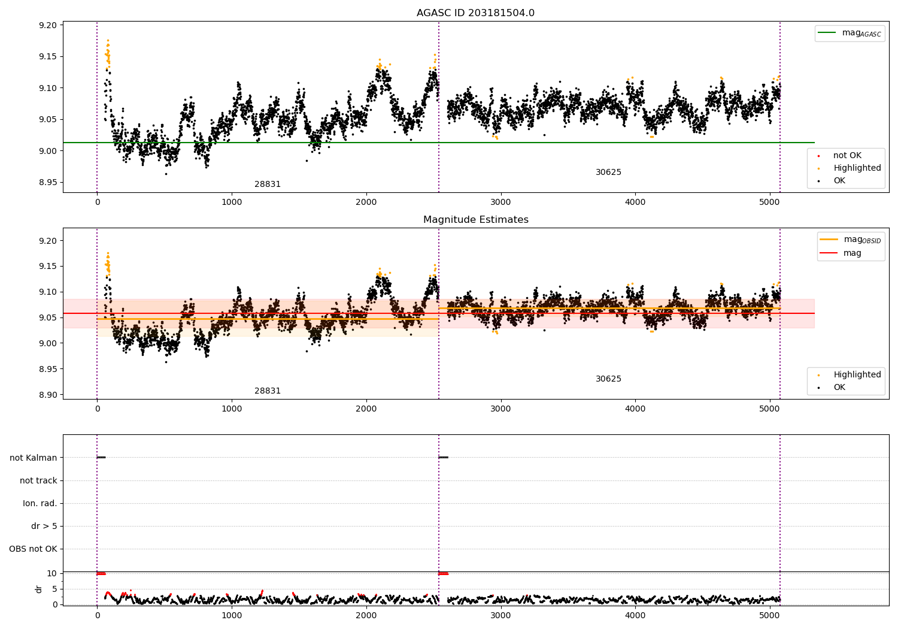This screenshot has width=898, height=629.
Task: Click the 'dr > 5' y-axis label
Action: pyautogui.click(x=44, y=526)
